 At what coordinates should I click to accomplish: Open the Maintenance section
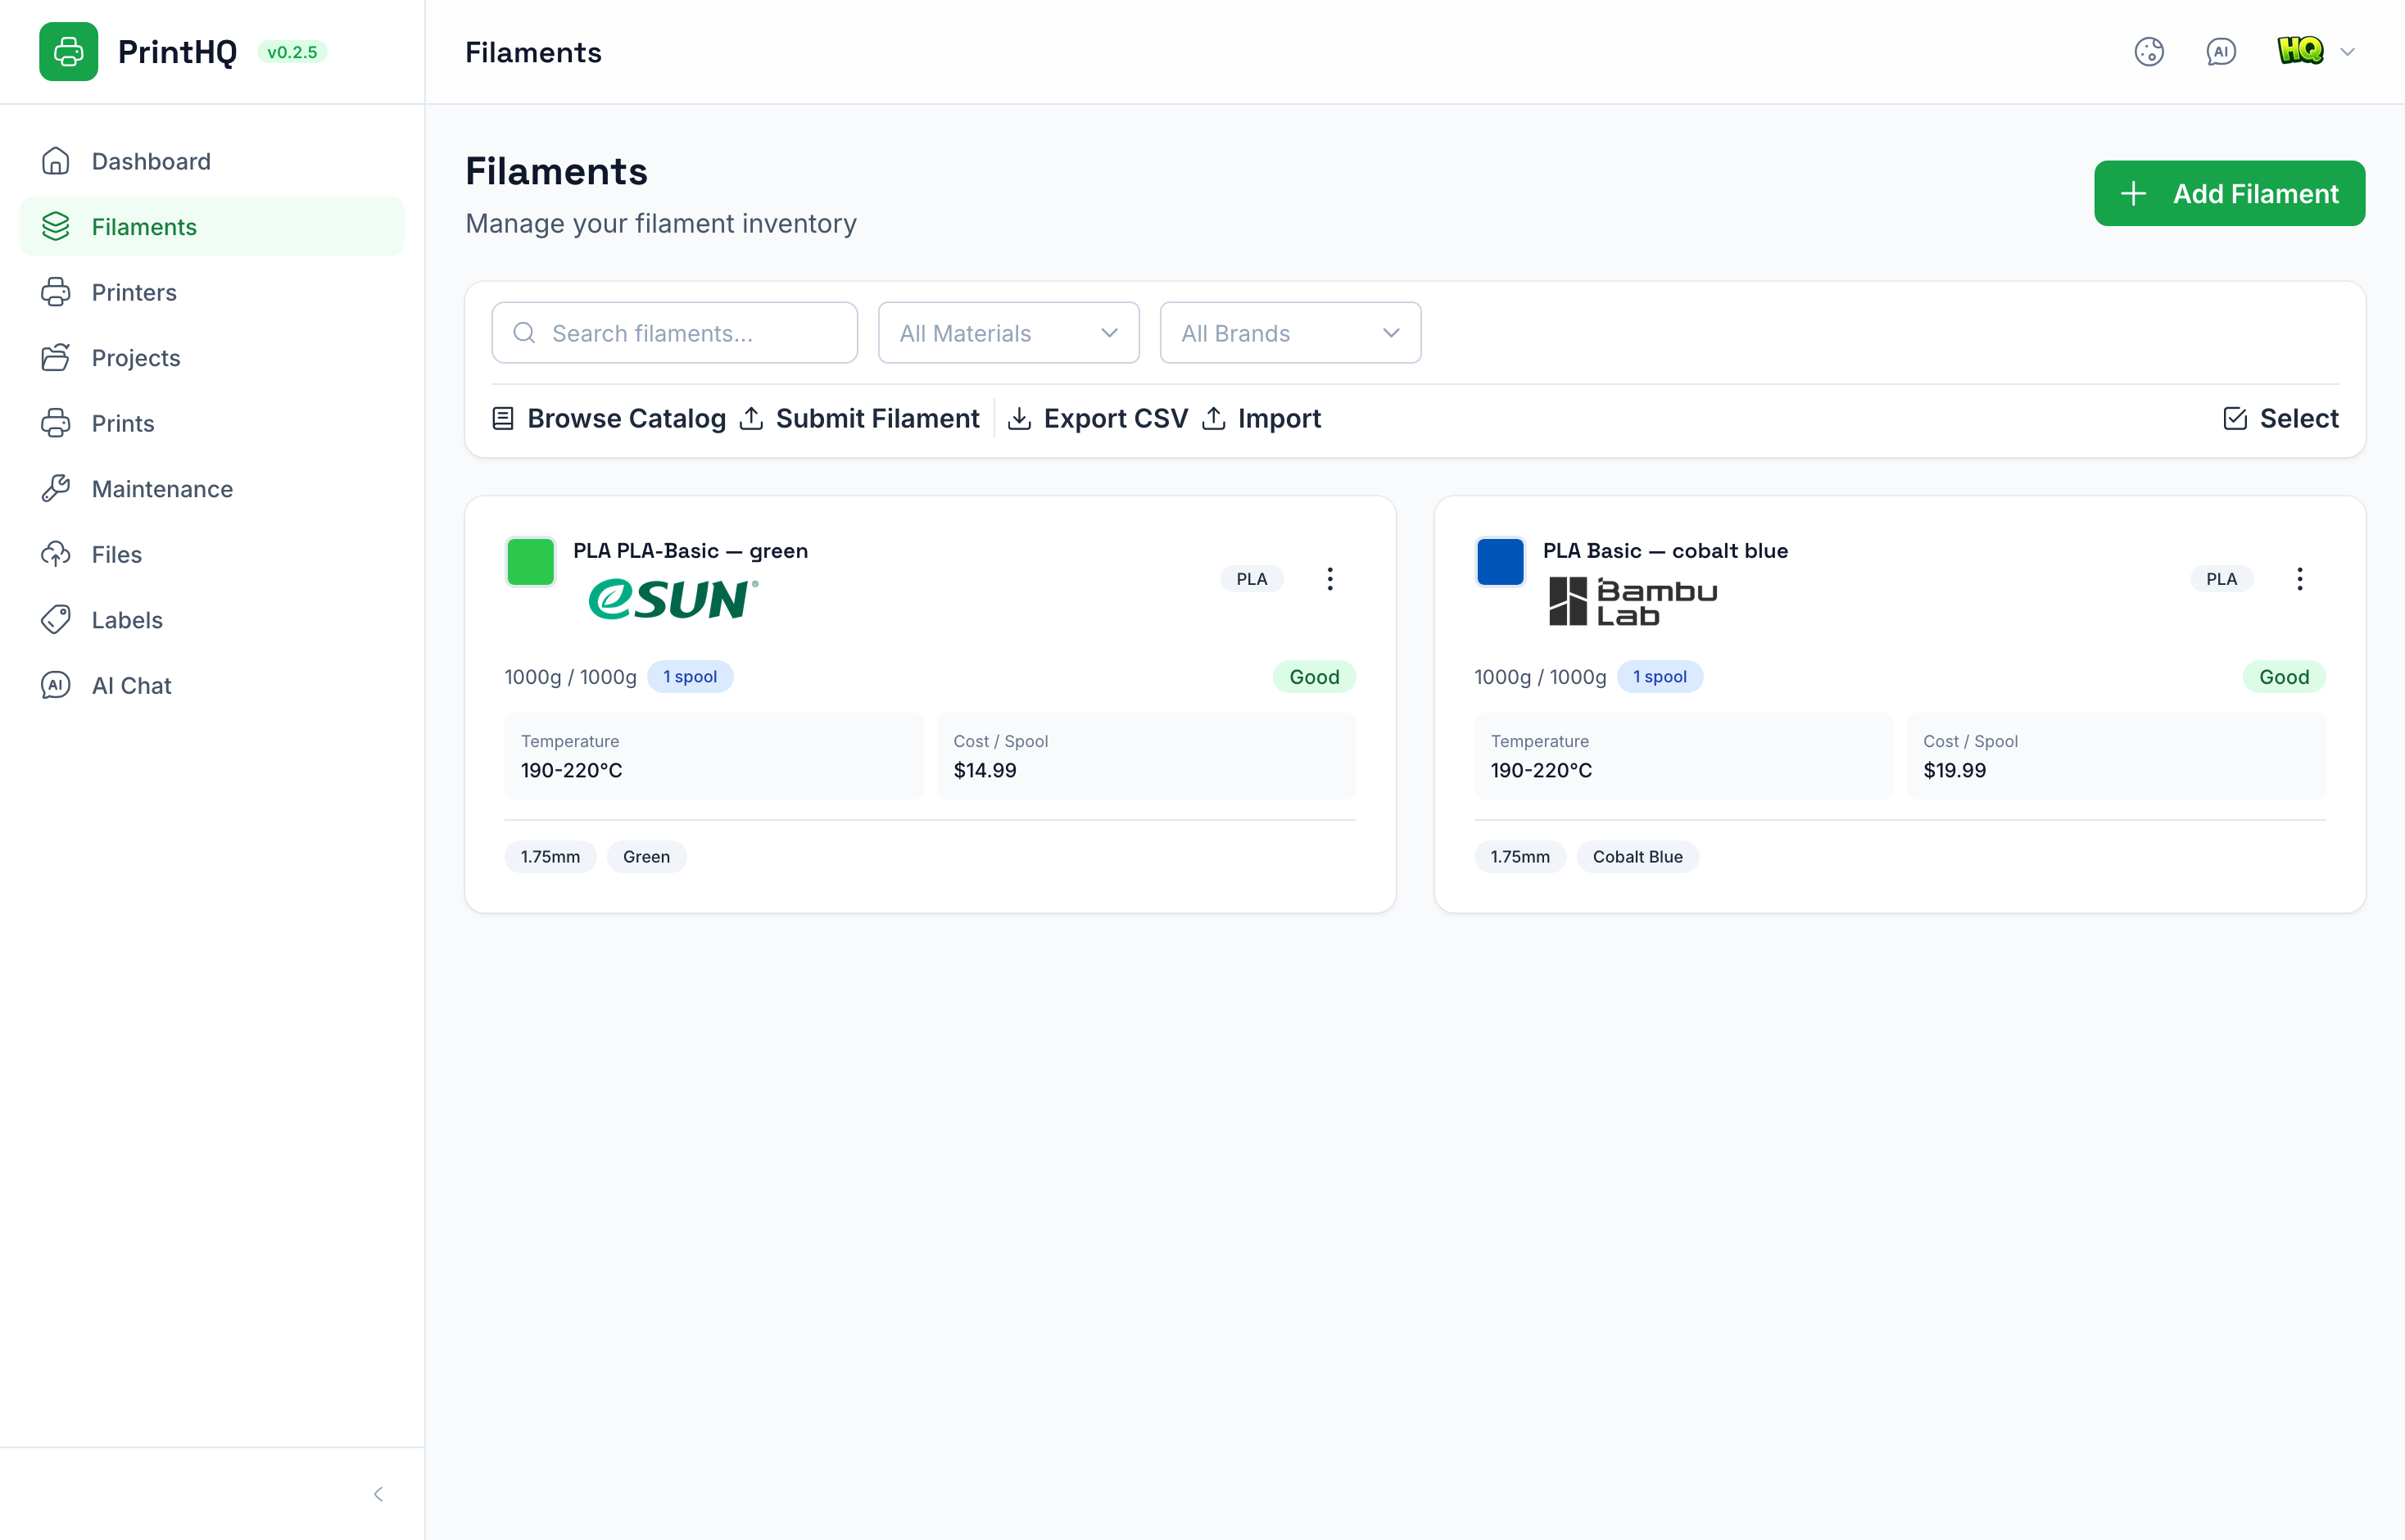coord(160,488)
